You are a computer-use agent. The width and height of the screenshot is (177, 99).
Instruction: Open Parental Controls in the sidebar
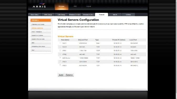pos(41,46)
